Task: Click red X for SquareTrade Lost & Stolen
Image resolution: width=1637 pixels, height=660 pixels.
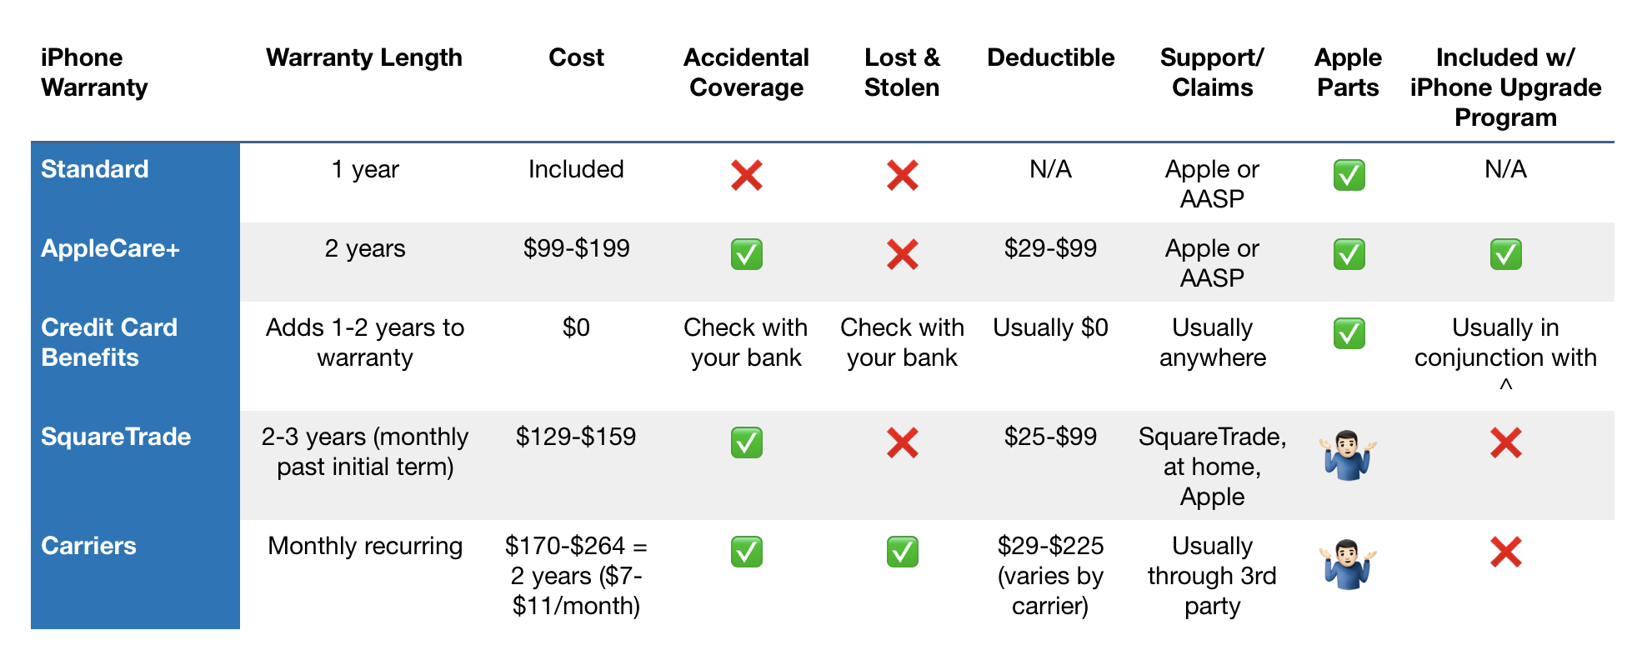Action: [902, 442]
